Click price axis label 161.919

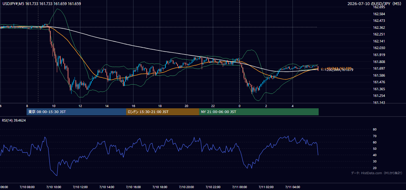(379, 55)
